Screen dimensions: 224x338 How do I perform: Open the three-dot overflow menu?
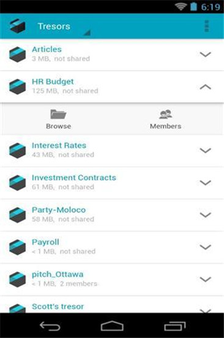[207, 26]
